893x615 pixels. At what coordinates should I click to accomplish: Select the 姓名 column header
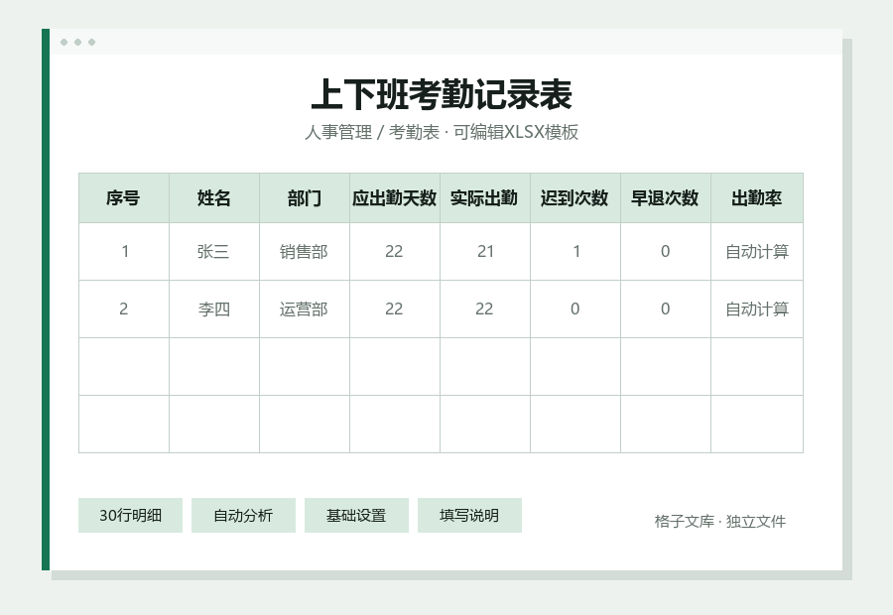(214, 197)
